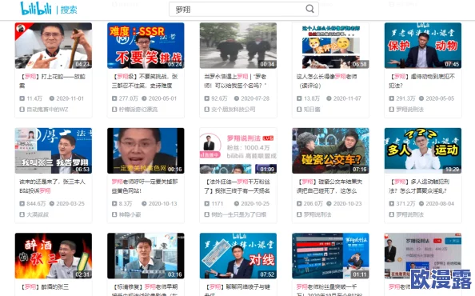Click the clock icon beside 2020-11-07
Viewport: 475px width, 296px height.
(x=329, y=98)
